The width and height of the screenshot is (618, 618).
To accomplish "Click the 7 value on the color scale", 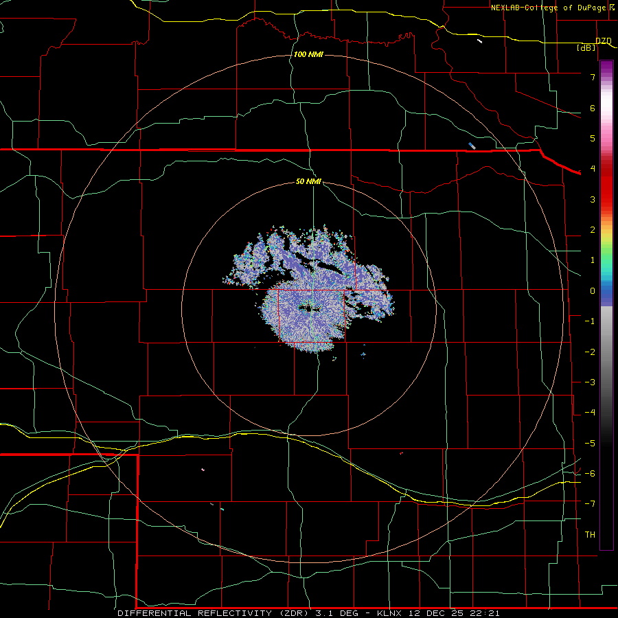I will 593,77.
